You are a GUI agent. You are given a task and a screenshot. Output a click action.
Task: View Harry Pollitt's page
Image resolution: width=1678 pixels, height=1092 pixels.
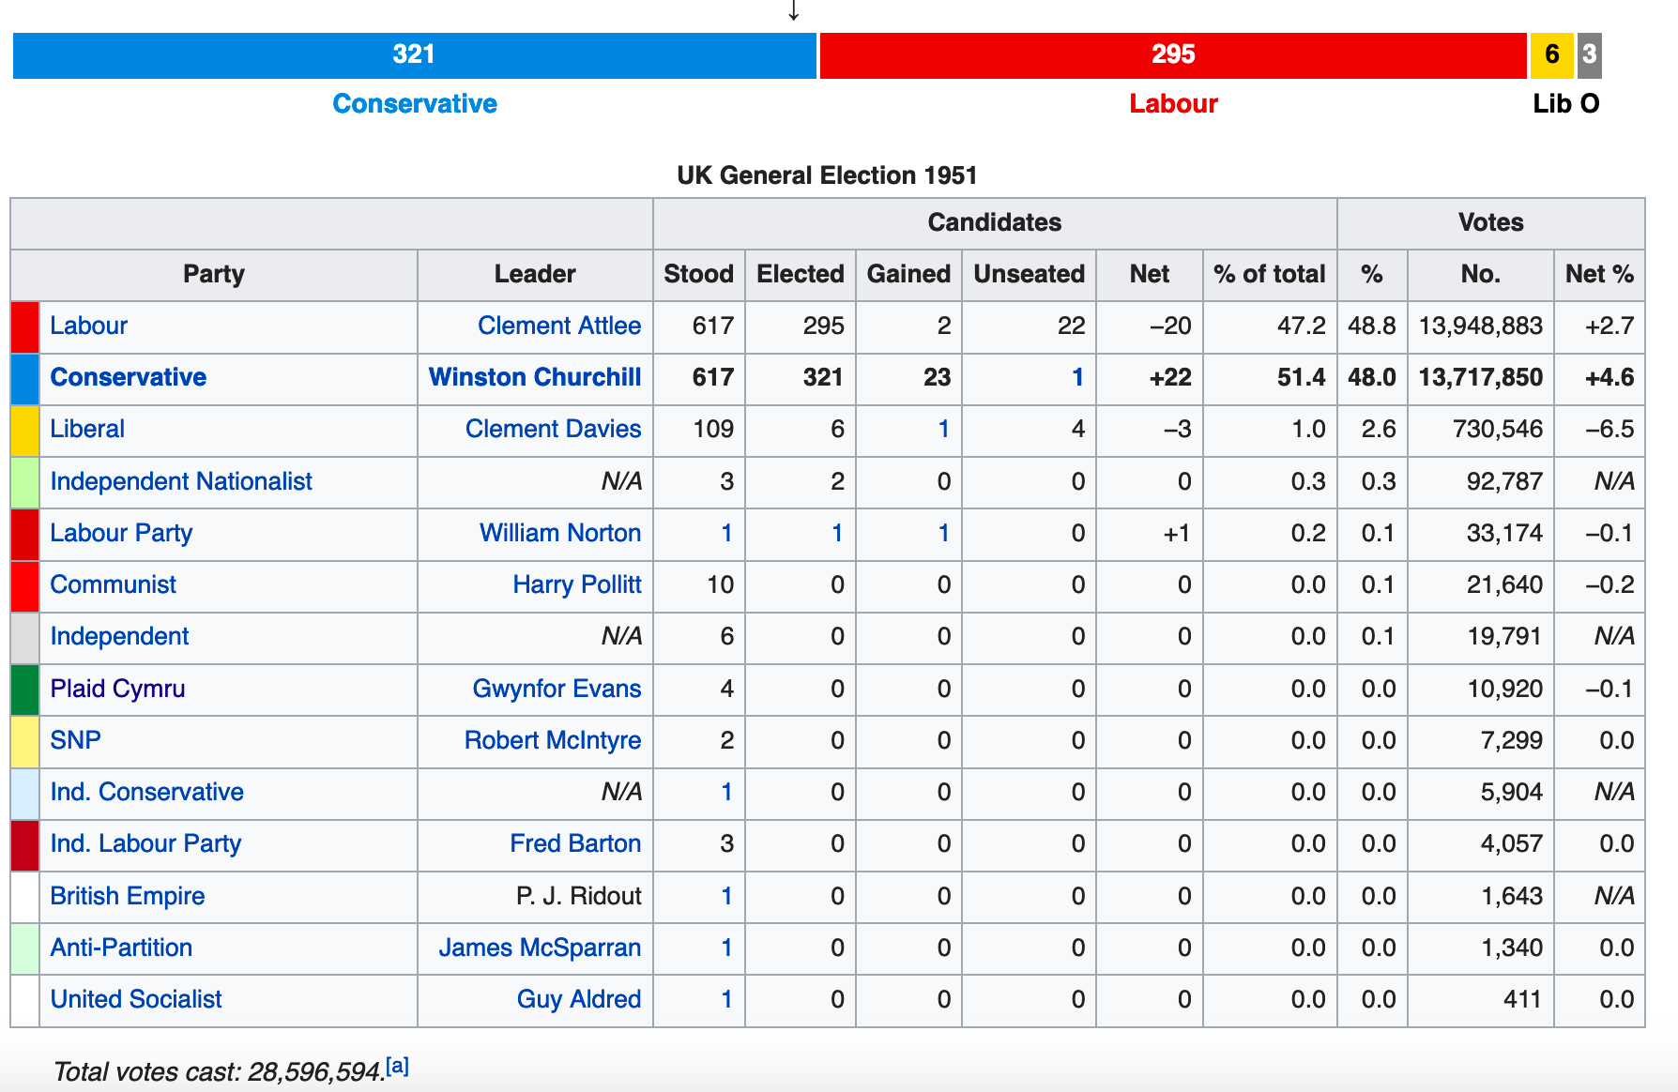tap(577, 584)
